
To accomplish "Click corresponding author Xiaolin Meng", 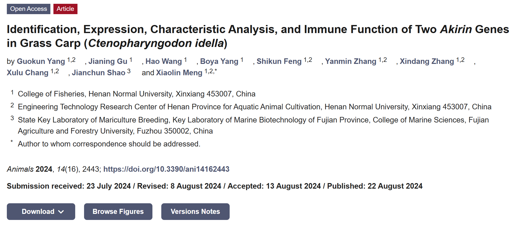I will (x=179, y=73).
